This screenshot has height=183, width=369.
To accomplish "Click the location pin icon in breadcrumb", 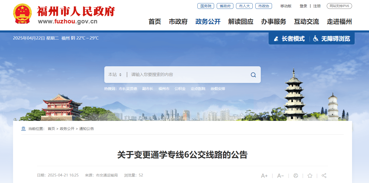I will 23,129.
